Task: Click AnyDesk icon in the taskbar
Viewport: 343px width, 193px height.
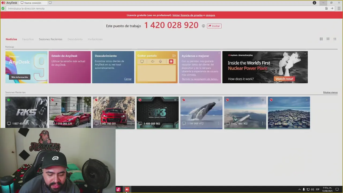Action: pos(127,190)
